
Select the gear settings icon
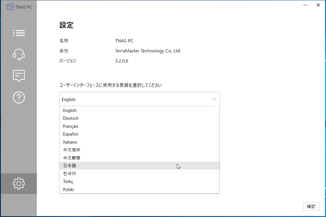click(19, 184)
